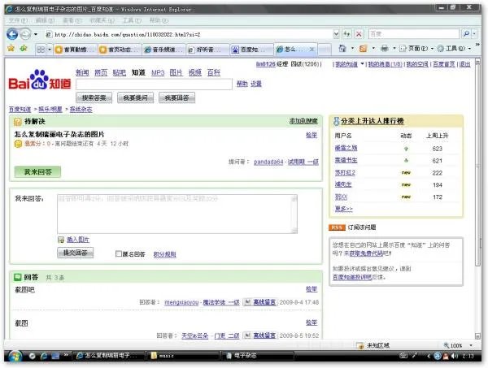
Task: Click the red X Stop loading icon
Action: tap(359, 34)
